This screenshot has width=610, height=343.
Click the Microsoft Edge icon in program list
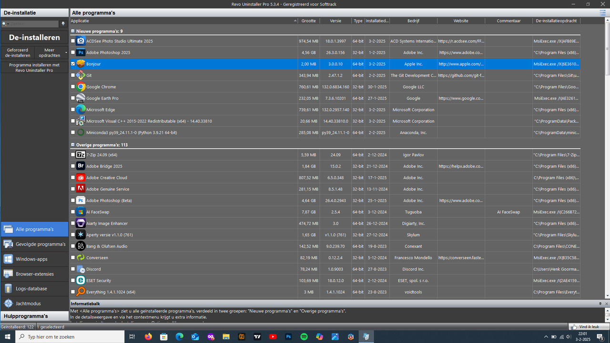tap(81, 110)
